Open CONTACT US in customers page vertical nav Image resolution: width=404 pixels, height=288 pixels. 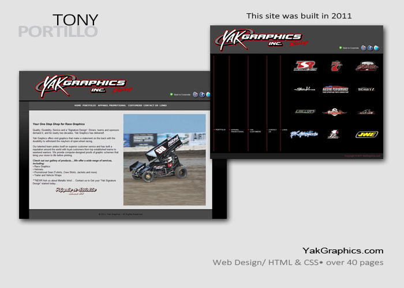(x=272, y=131)
